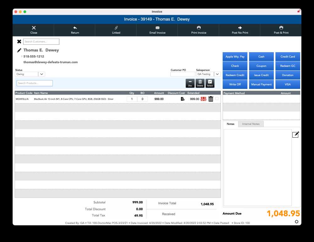Screen dimensions: 314x242
Task: Choose the Credit Card payment button
Action: tap(288, 57)
